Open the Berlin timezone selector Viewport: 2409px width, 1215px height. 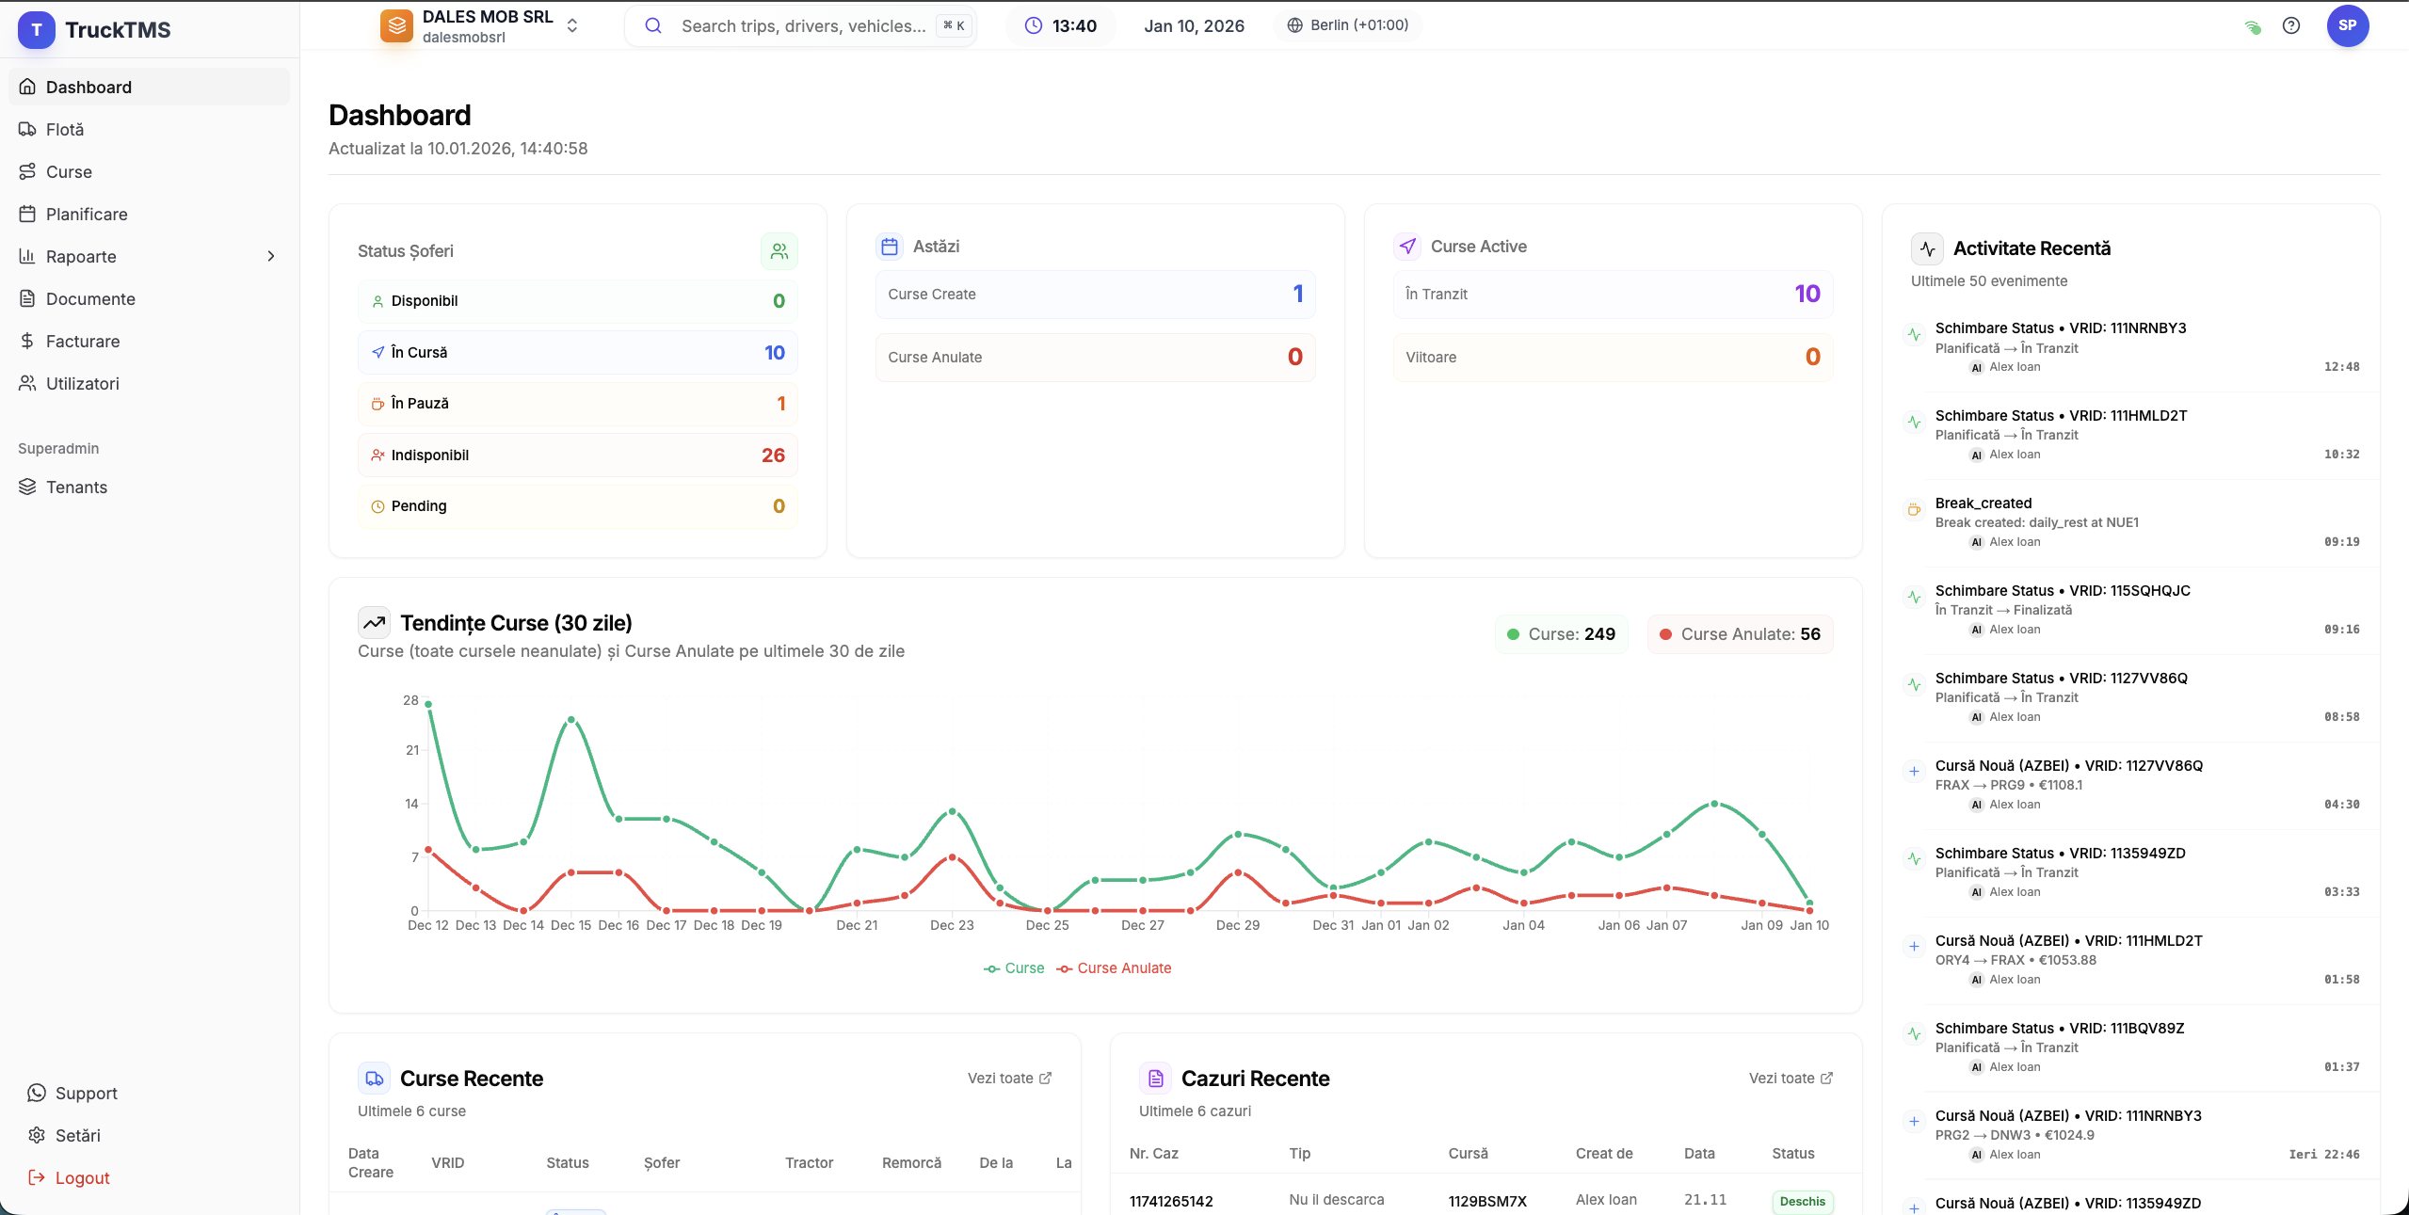click(x=1346, y=25)
